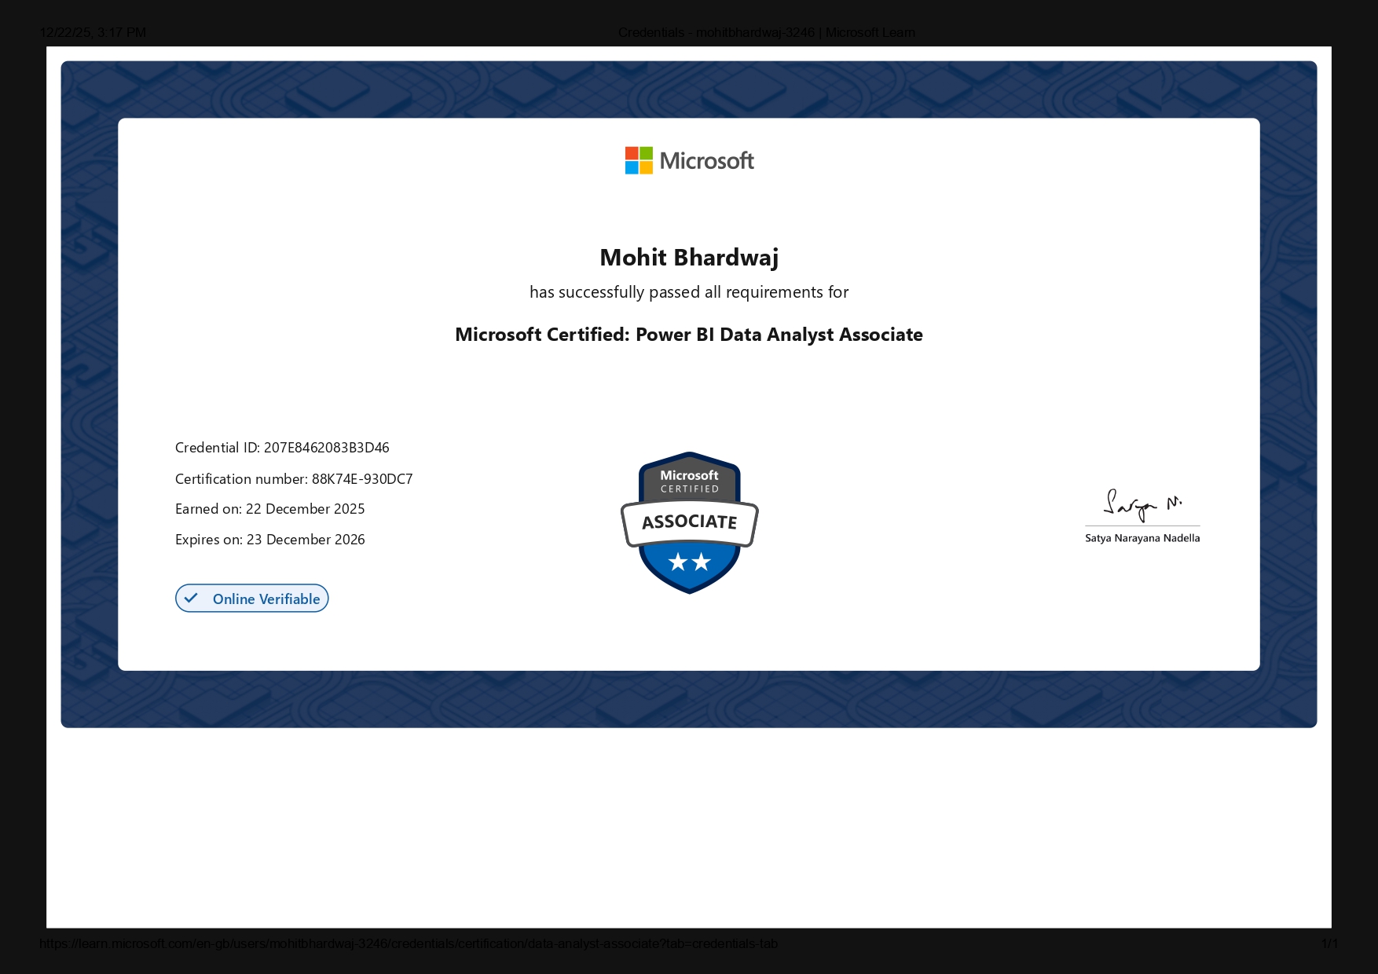Click the Satya Nadella signature image
The image size is (1378, 974).
(1142, 506)
